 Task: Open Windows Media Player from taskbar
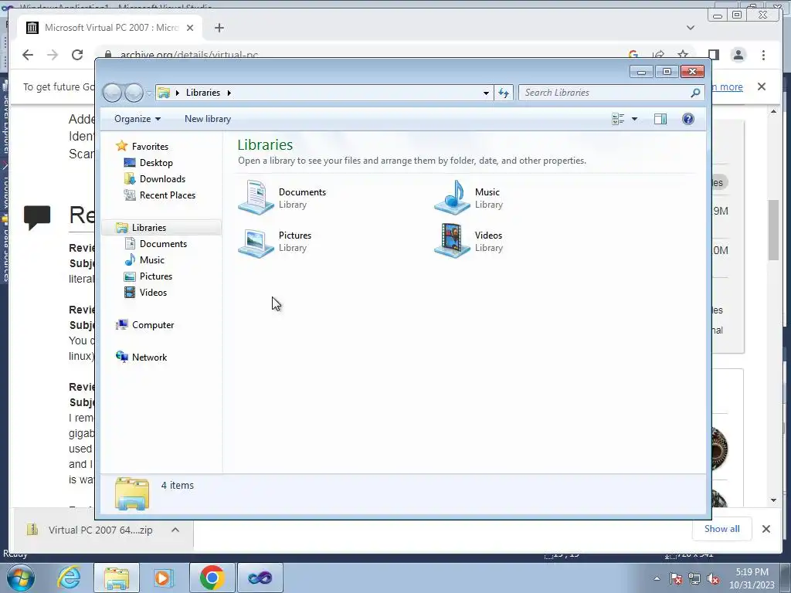click(163, 578)
